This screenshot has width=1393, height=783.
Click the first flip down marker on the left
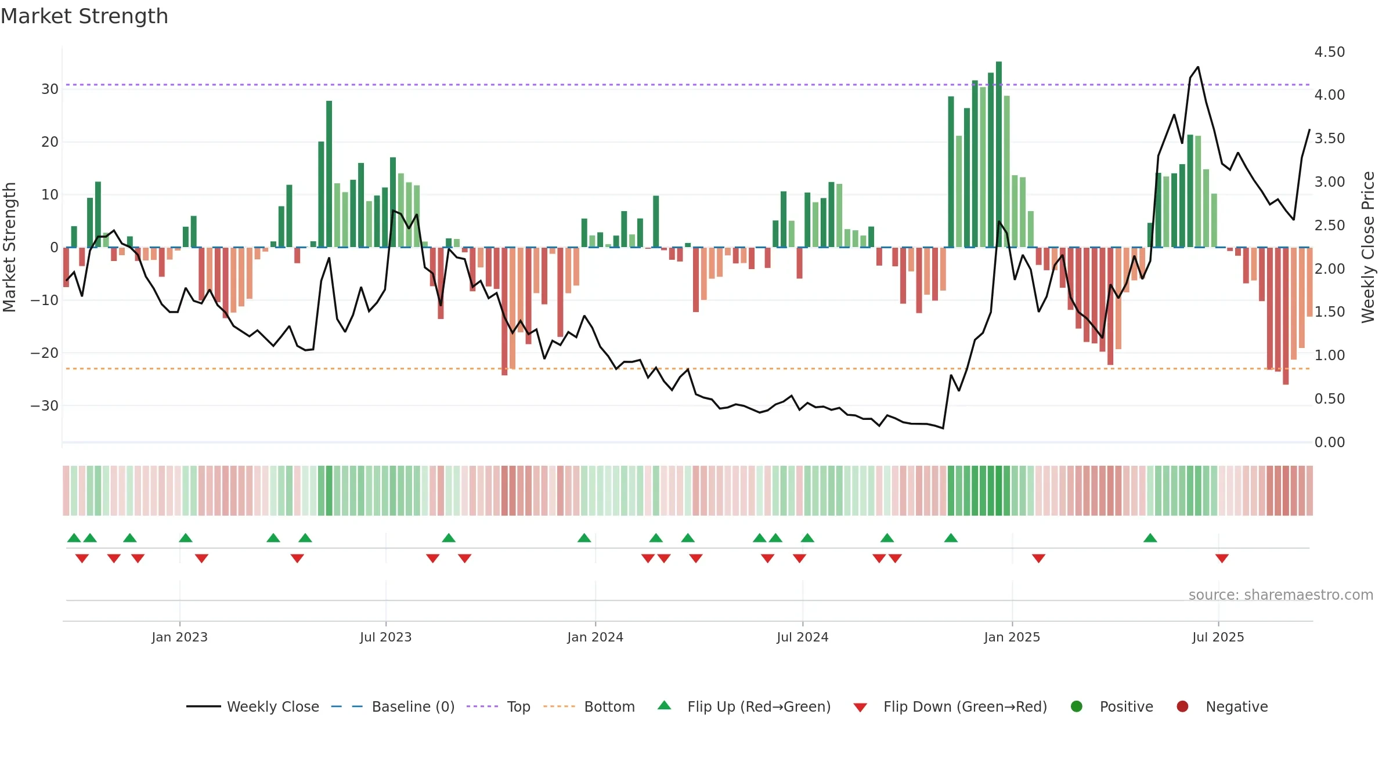[x=82, y=558]
